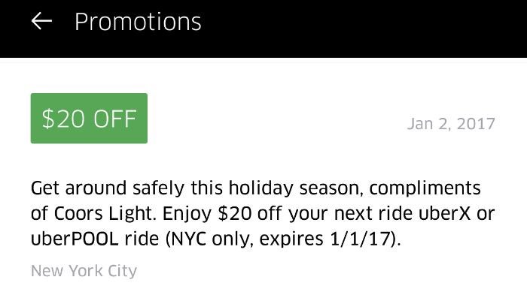This screenshot has width=527, height=295.
Task: Tap the back arrow in the header
Action: [x=41, y=21]
